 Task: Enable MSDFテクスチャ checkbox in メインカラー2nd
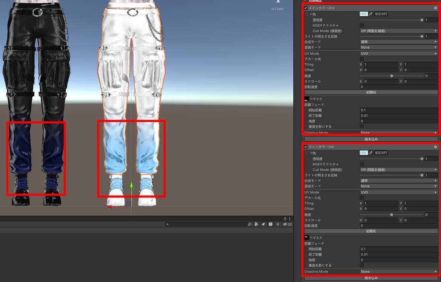point(362,25)
